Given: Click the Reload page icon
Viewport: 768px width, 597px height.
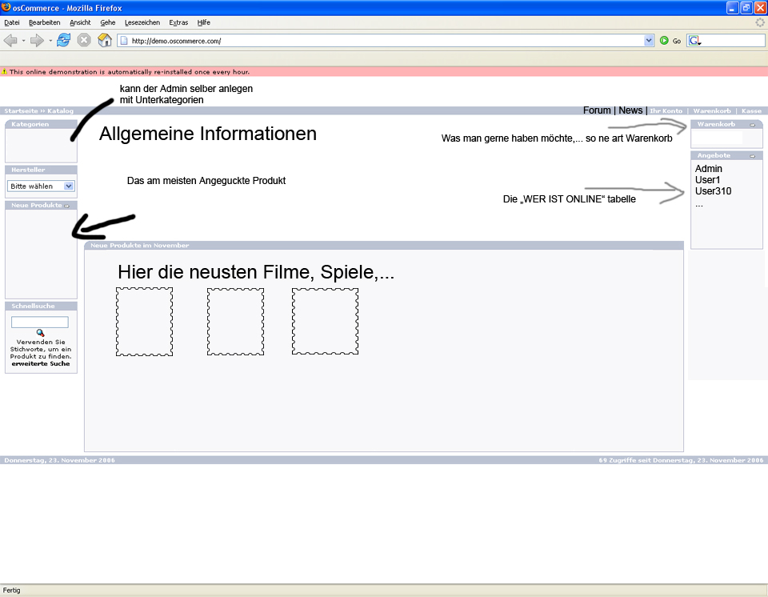Looking at the screenshot, I should pyautogui.click(x=63, y=40).
